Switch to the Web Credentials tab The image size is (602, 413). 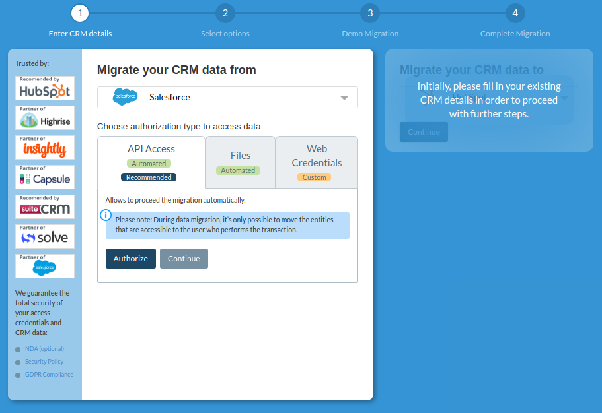point(317,162)
